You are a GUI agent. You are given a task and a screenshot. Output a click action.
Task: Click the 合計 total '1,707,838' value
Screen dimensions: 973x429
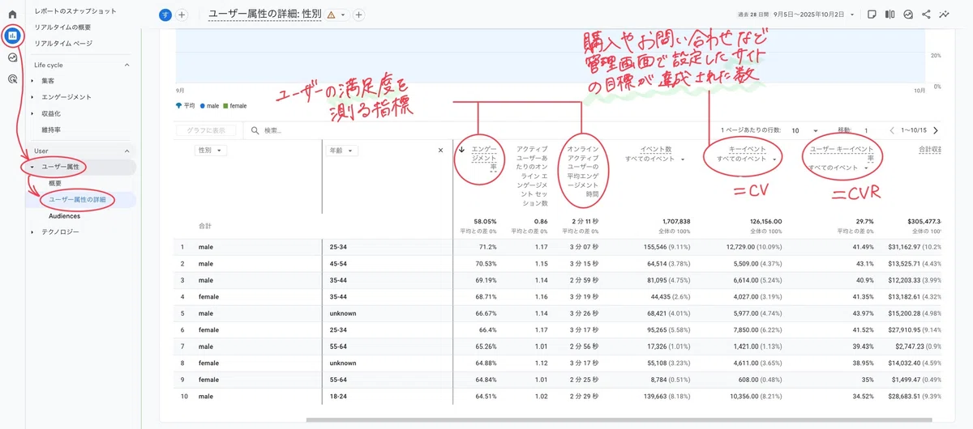(676, 221)
